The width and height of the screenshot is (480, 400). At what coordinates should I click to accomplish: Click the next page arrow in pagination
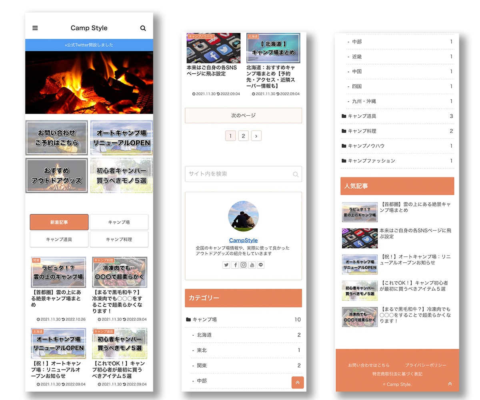(x=256, y=136)
